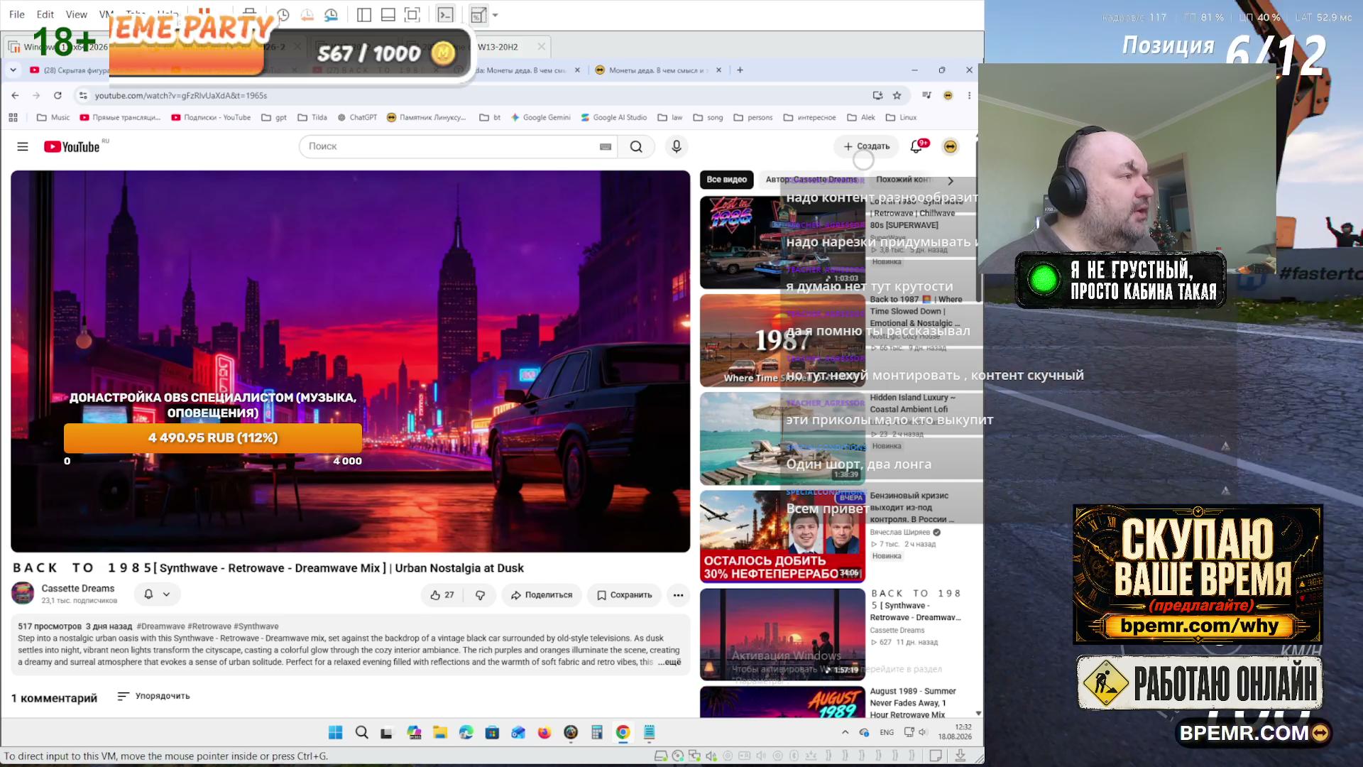
Task: Click the YouTube search magnifier button
Action: tap(636, 146)
